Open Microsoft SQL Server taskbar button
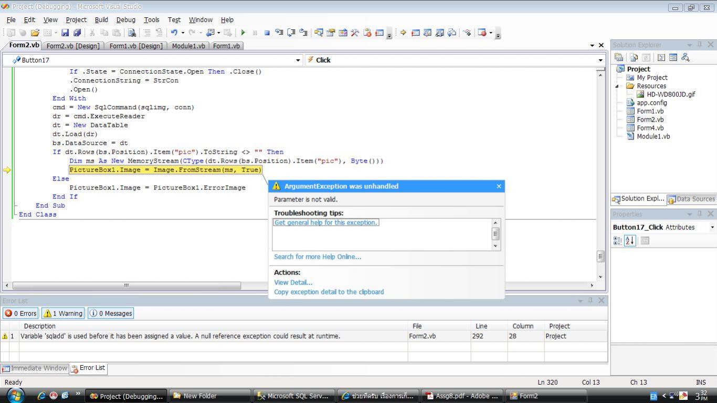Image resolution: width=717 pixels, height=403 pixels. 293,396
